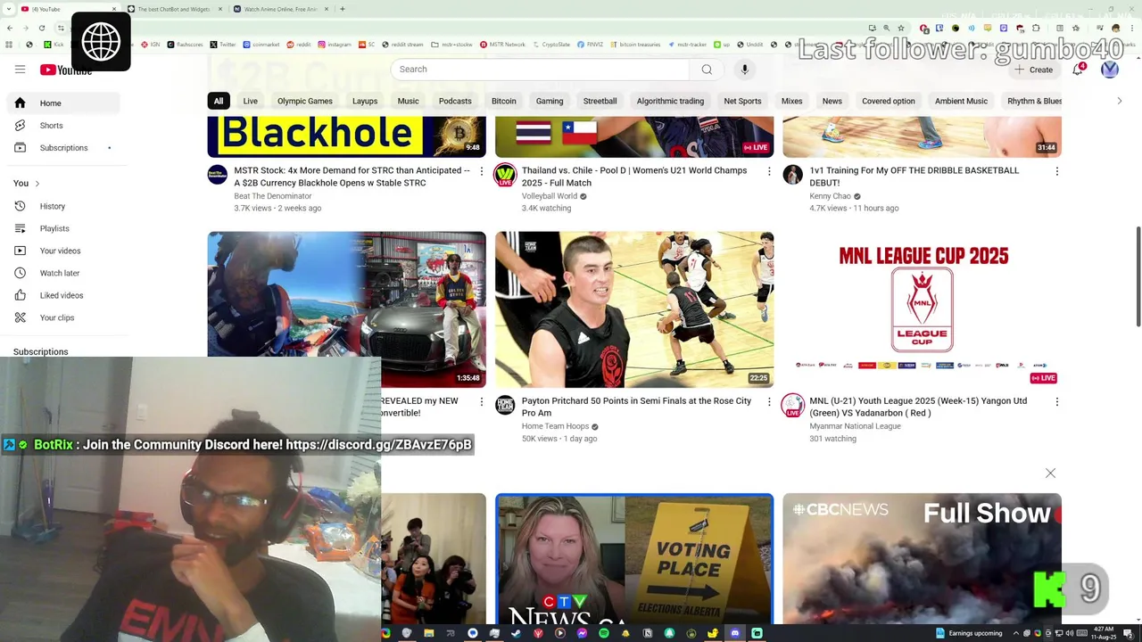Screen dimensions: 1142x642
Task: Select the Music filter chip
Action: pyautogui.click(x=408, y=101)
